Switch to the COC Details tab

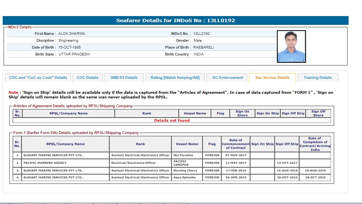click(87, 78)
